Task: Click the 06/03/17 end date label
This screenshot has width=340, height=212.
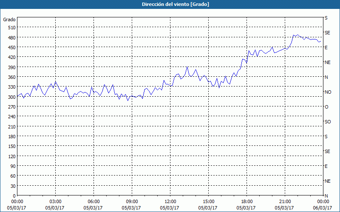Action: click(323, 208)
